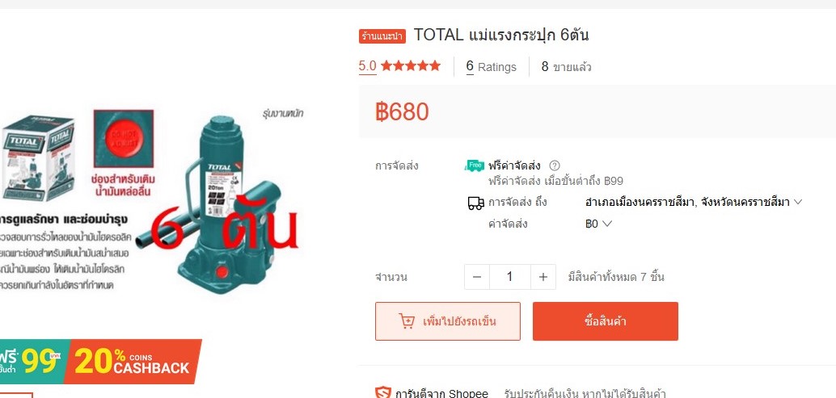Click the red ร้านแนะนำ shop badge
Viewport: 836px width, 398px height.
click(x=382, y=36)
